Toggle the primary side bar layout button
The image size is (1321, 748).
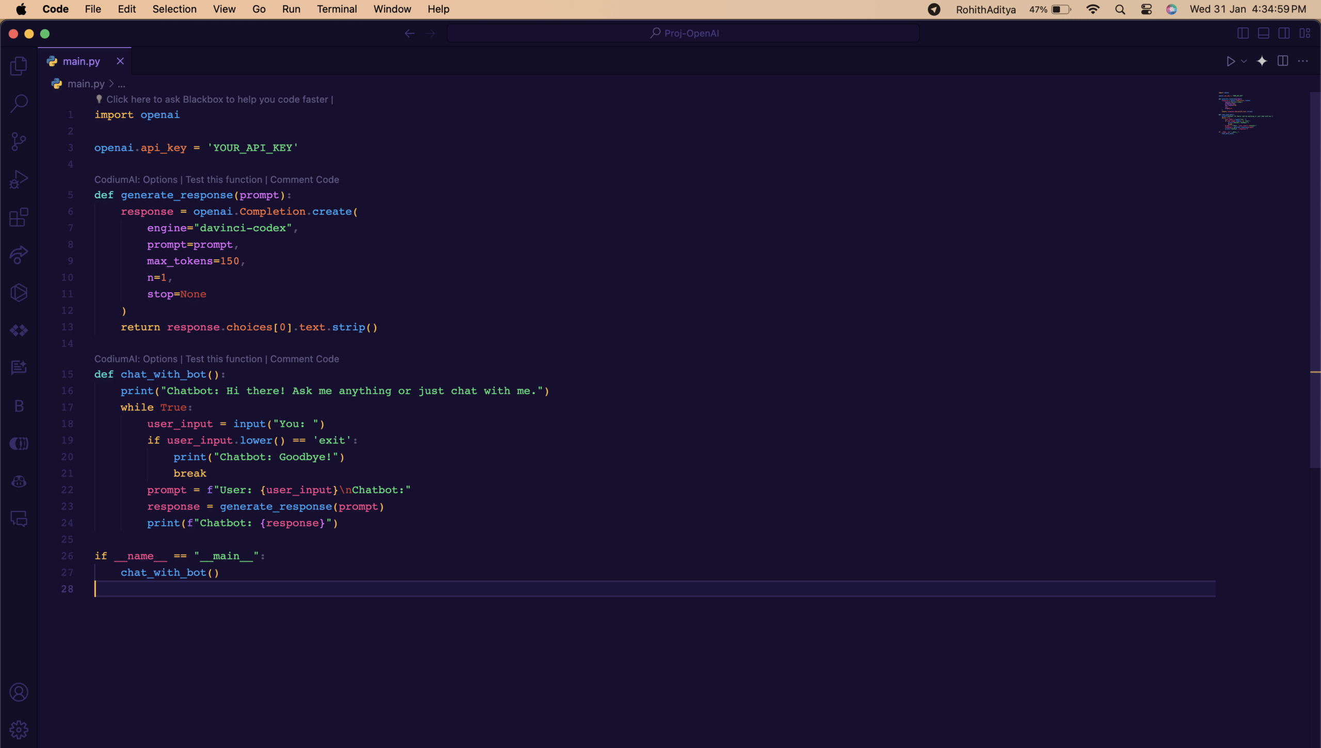pos(1243,34)
